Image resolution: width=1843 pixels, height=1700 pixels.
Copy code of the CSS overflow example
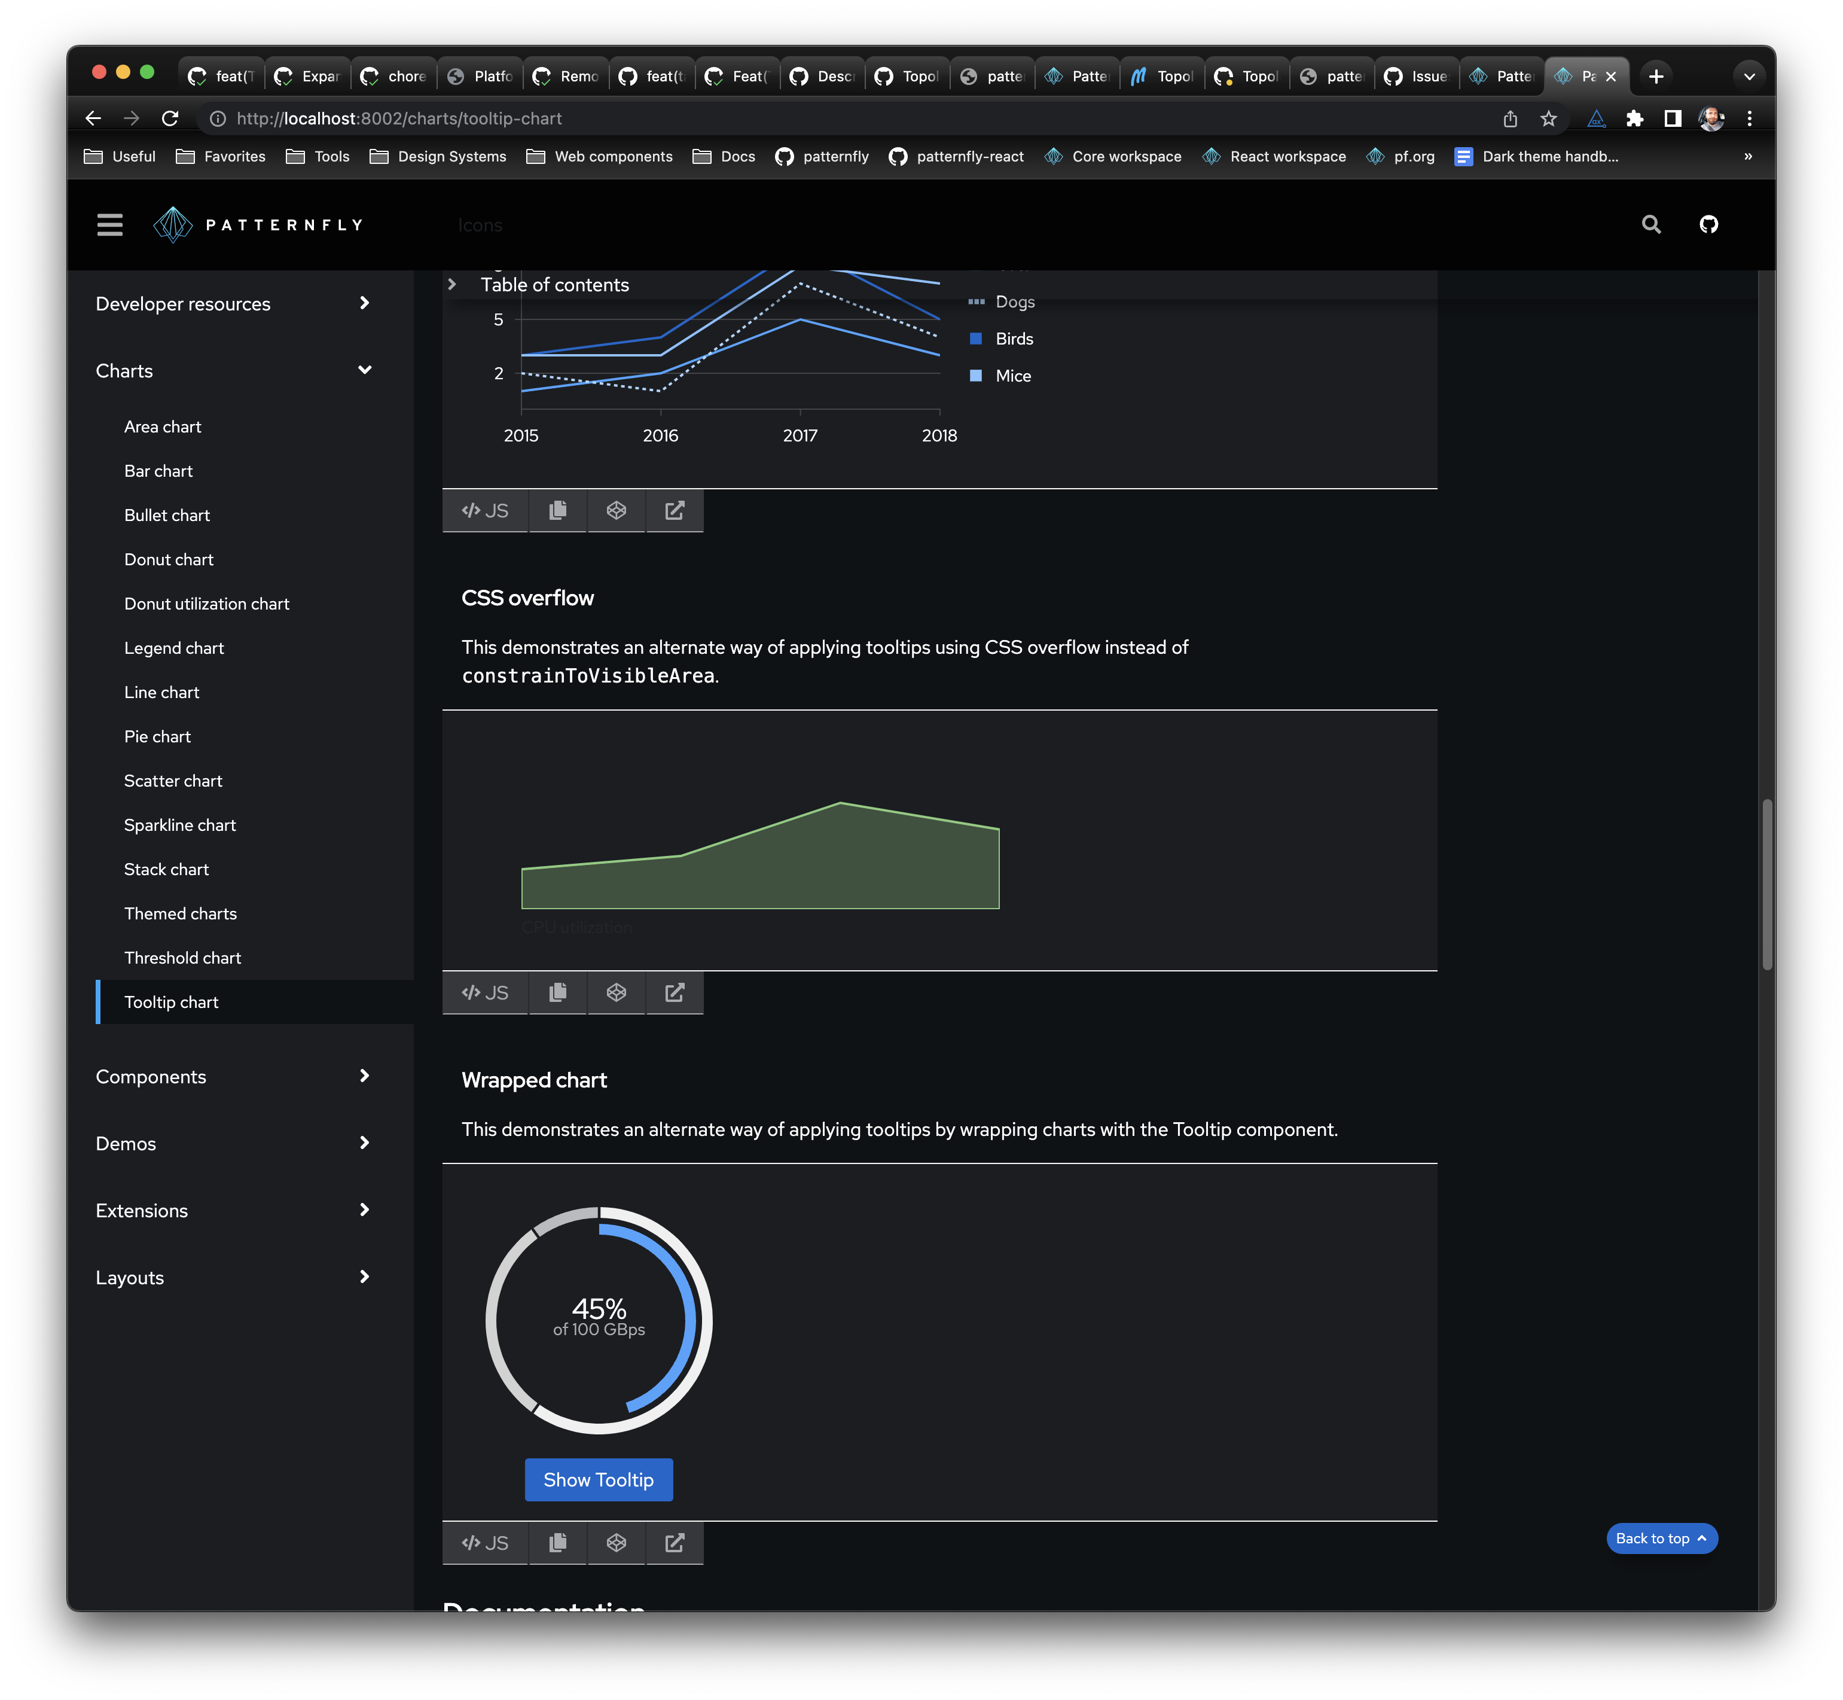(x=557, y=992)
